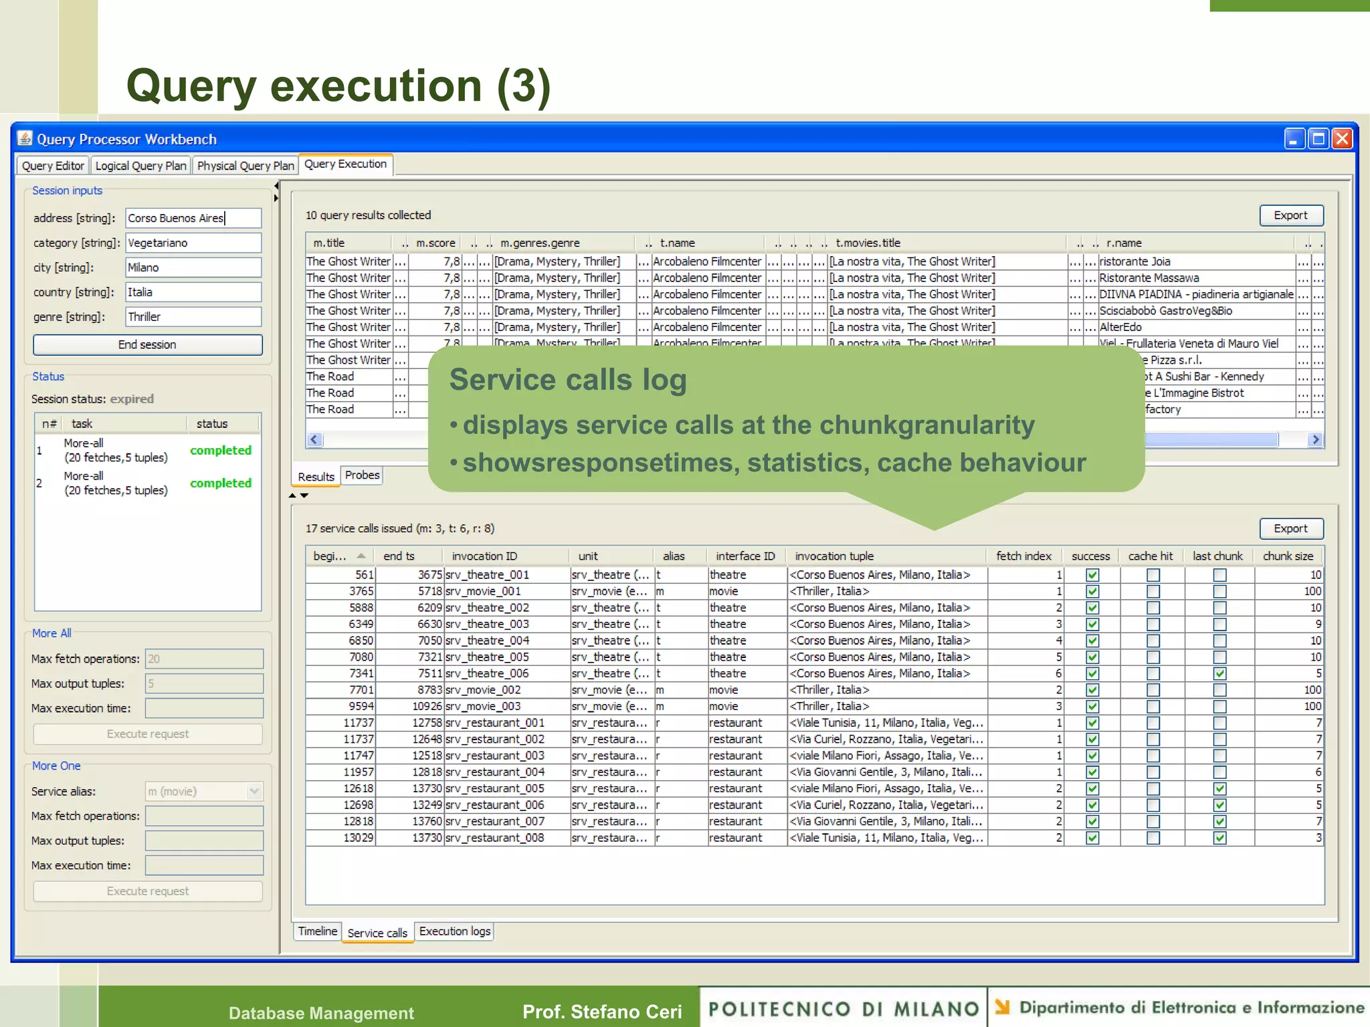Select the Ristorante Massawa result cell

pos(1196,277)
